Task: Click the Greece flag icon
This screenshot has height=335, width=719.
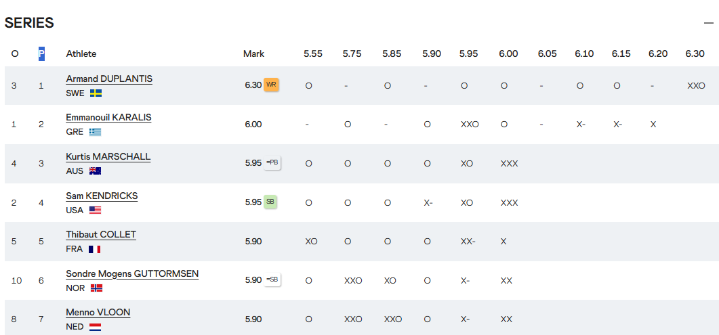Action: [x=94, y=132]
